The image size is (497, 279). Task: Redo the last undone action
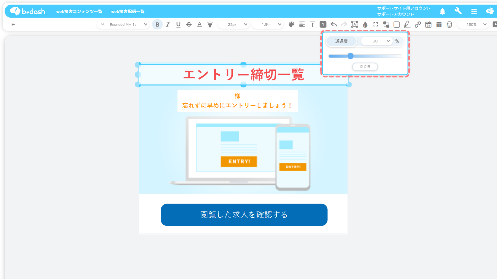click(x=344, y=24)
